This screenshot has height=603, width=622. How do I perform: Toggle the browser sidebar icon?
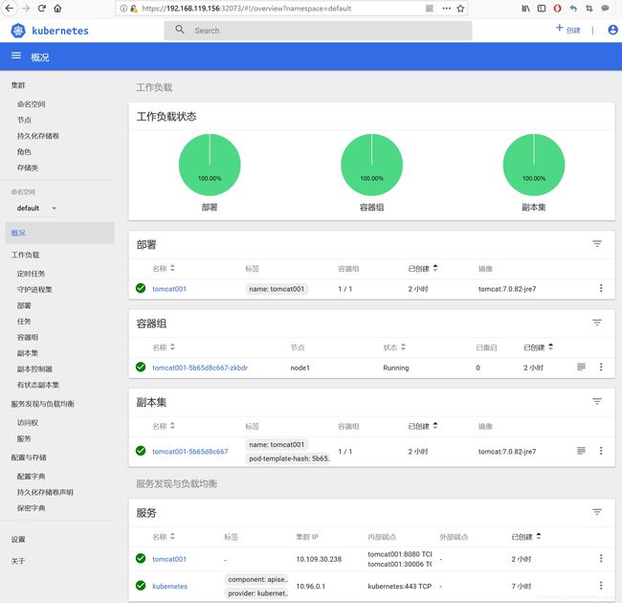coord(542,9)
